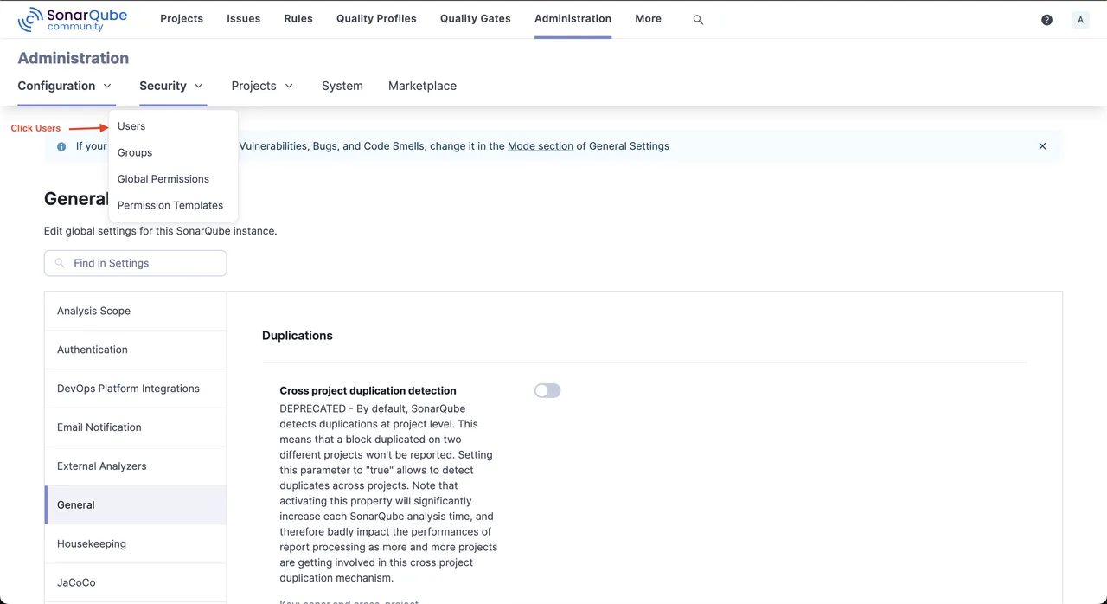Dismiss the info banner with X
1107x604 pixels.
(1042, 146)
